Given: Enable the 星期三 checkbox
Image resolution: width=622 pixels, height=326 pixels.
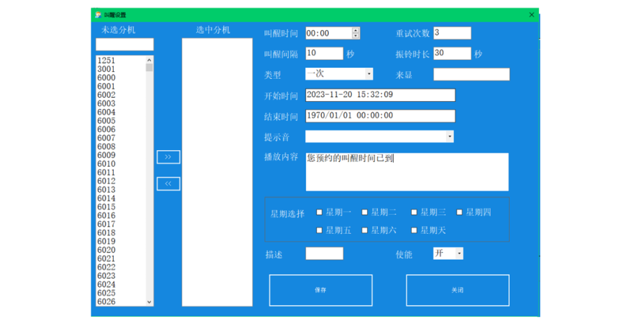Looking at the screenshot, I should coord(414,212).
